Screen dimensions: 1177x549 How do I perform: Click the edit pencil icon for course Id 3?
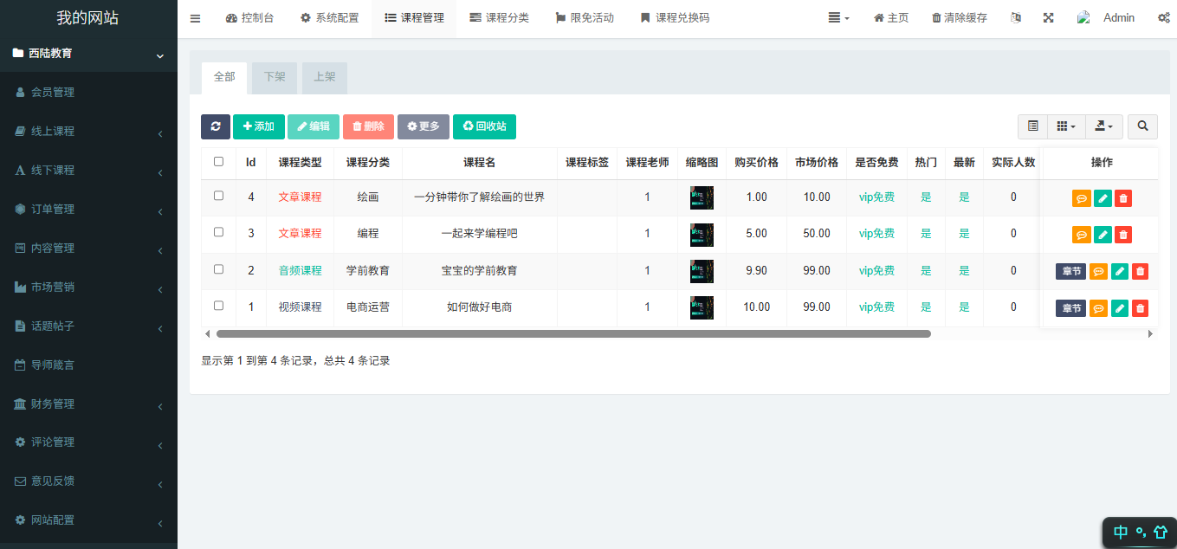1102,234
